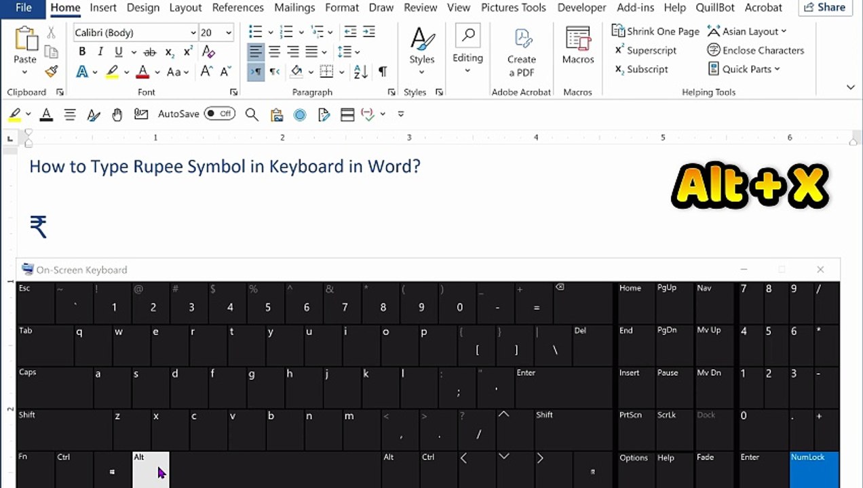Click the x key on On-Screen Keyboard
The image size is (863, 488).
point(170,428)
